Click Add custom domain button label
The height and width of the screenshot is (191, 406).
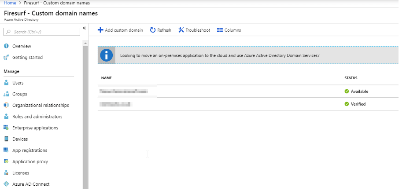point(124,30)
